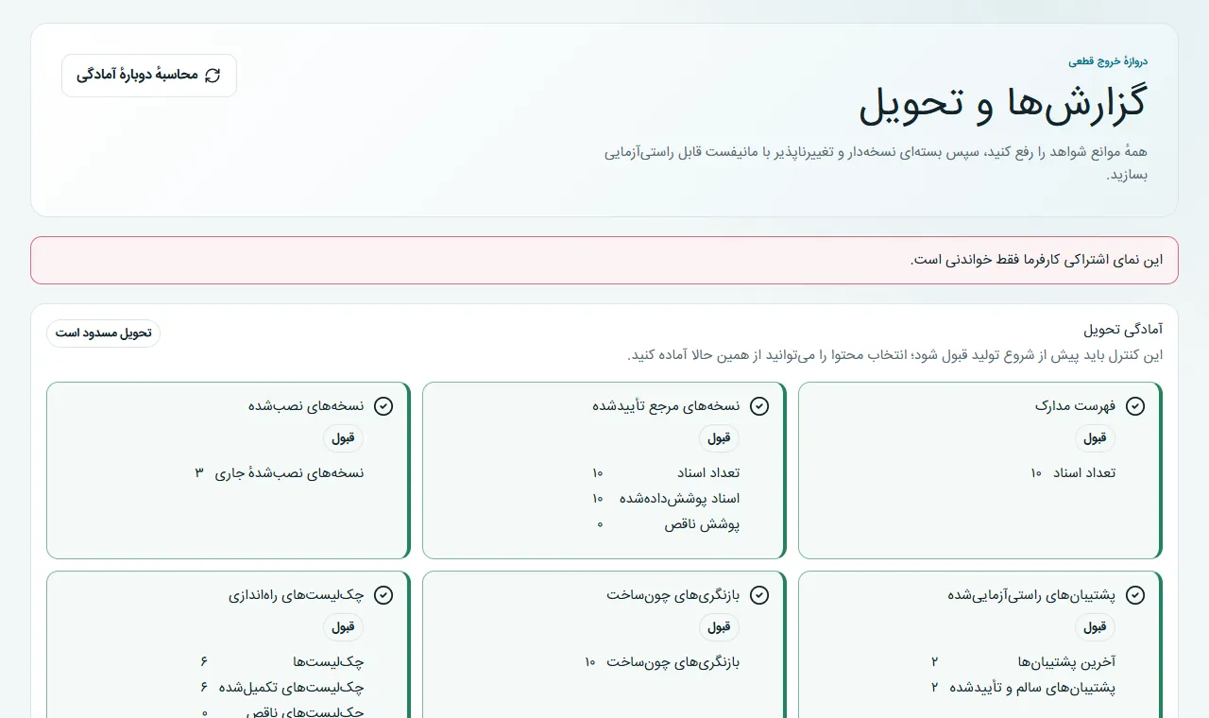Click قبول badge in پشتیبان‌های راستی‌آزمایی‌شده card
Viewport: 1209px width, 718px height.
1095,627
